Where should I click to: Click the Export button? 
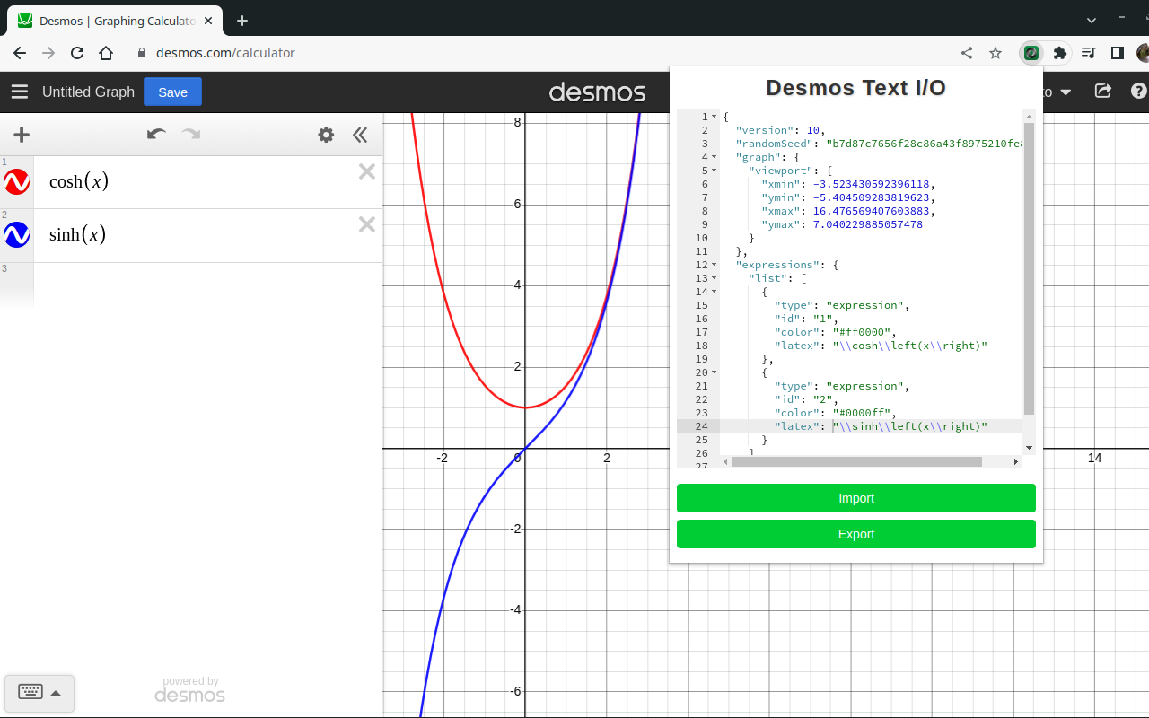855,534
